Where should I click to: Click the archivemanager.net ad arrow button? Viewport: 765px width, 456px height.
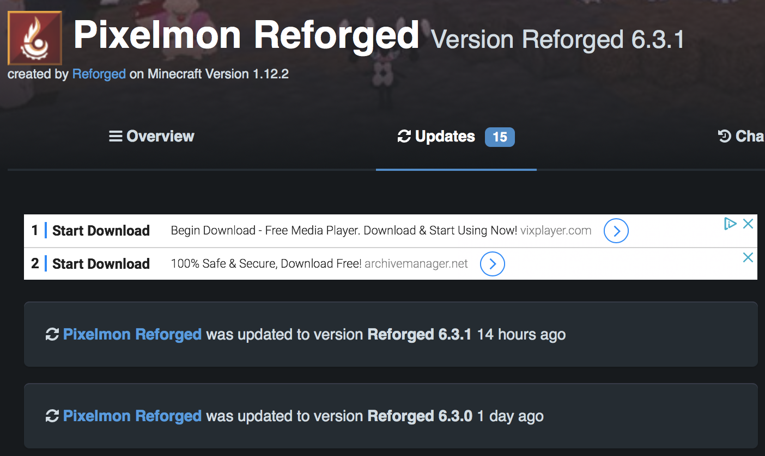tap(493, 264)
